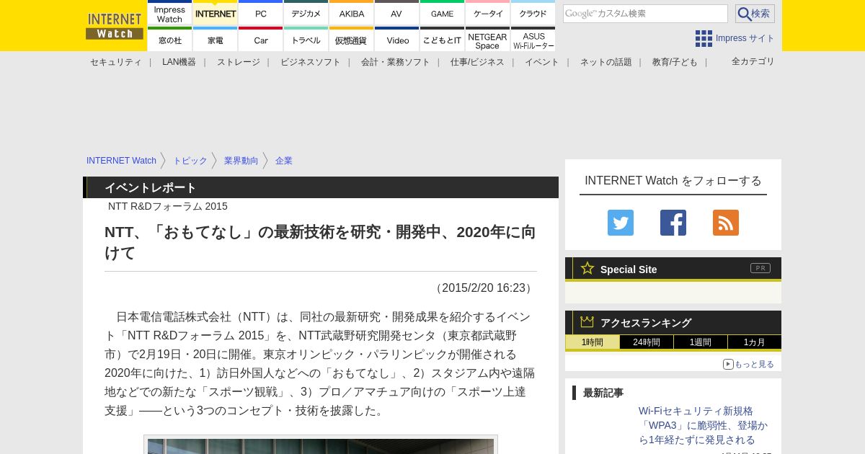Click the Impress サイト text link

pos(745,38)
